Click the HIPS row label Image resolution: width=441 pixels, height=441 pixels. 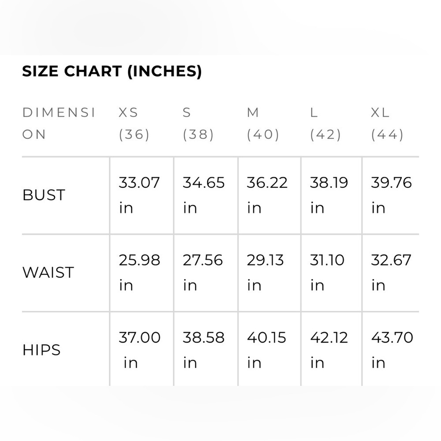point(41,350)
